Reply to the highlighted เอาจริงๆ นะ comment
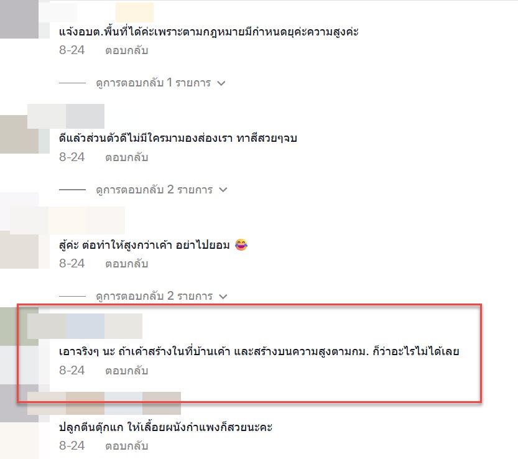This screenshot has height=459, width=518. coord(126,371)
